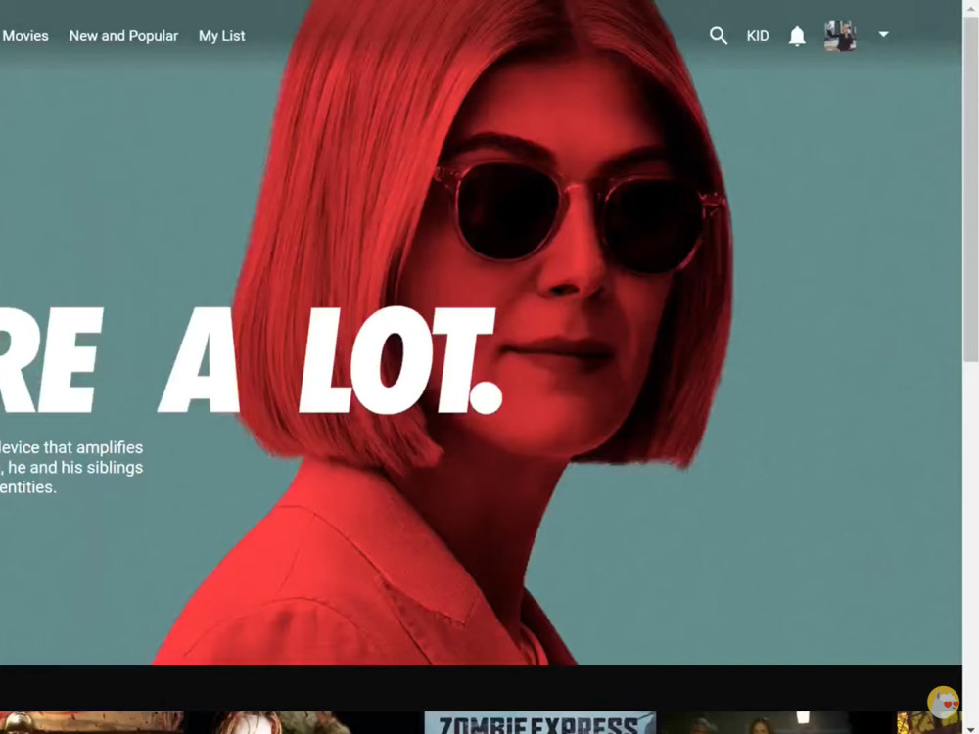Open the Movies menu item

pos(25,36)
